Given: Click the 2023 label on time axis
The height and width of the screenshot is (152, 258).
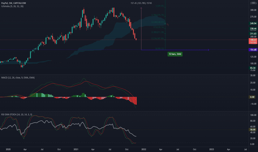Looking at the screenshot, I should click(x=211, y=149).
